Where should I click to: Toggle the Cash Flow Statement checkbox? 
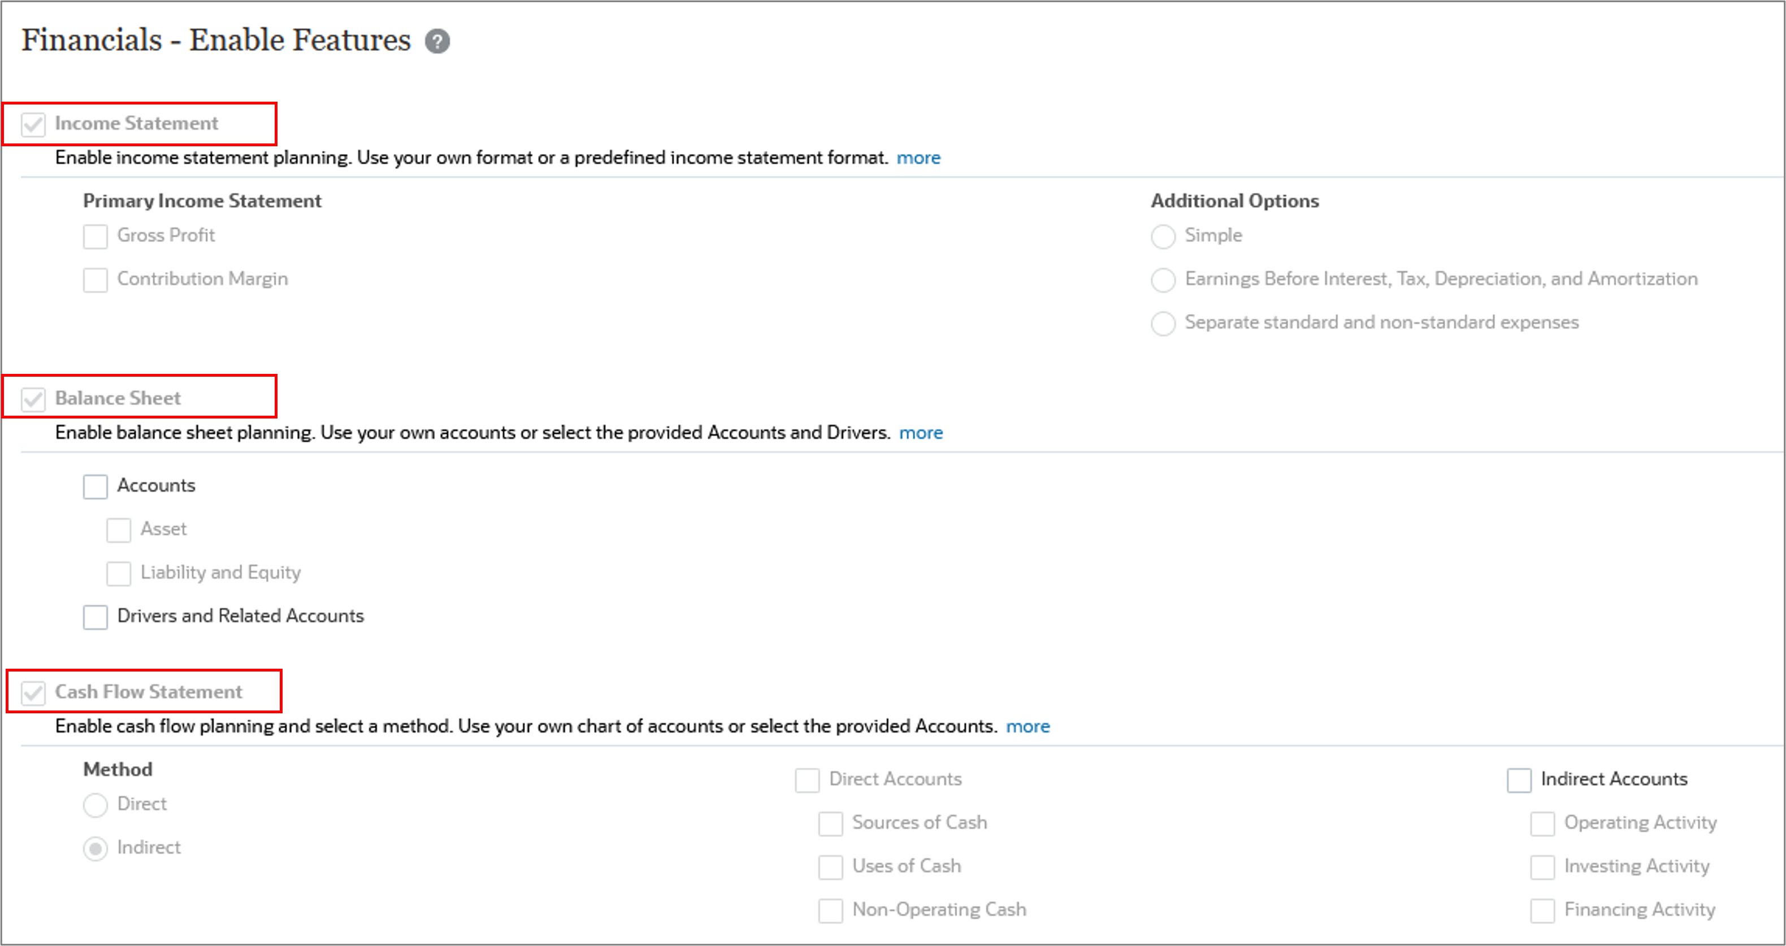click(x=33, y=692)
